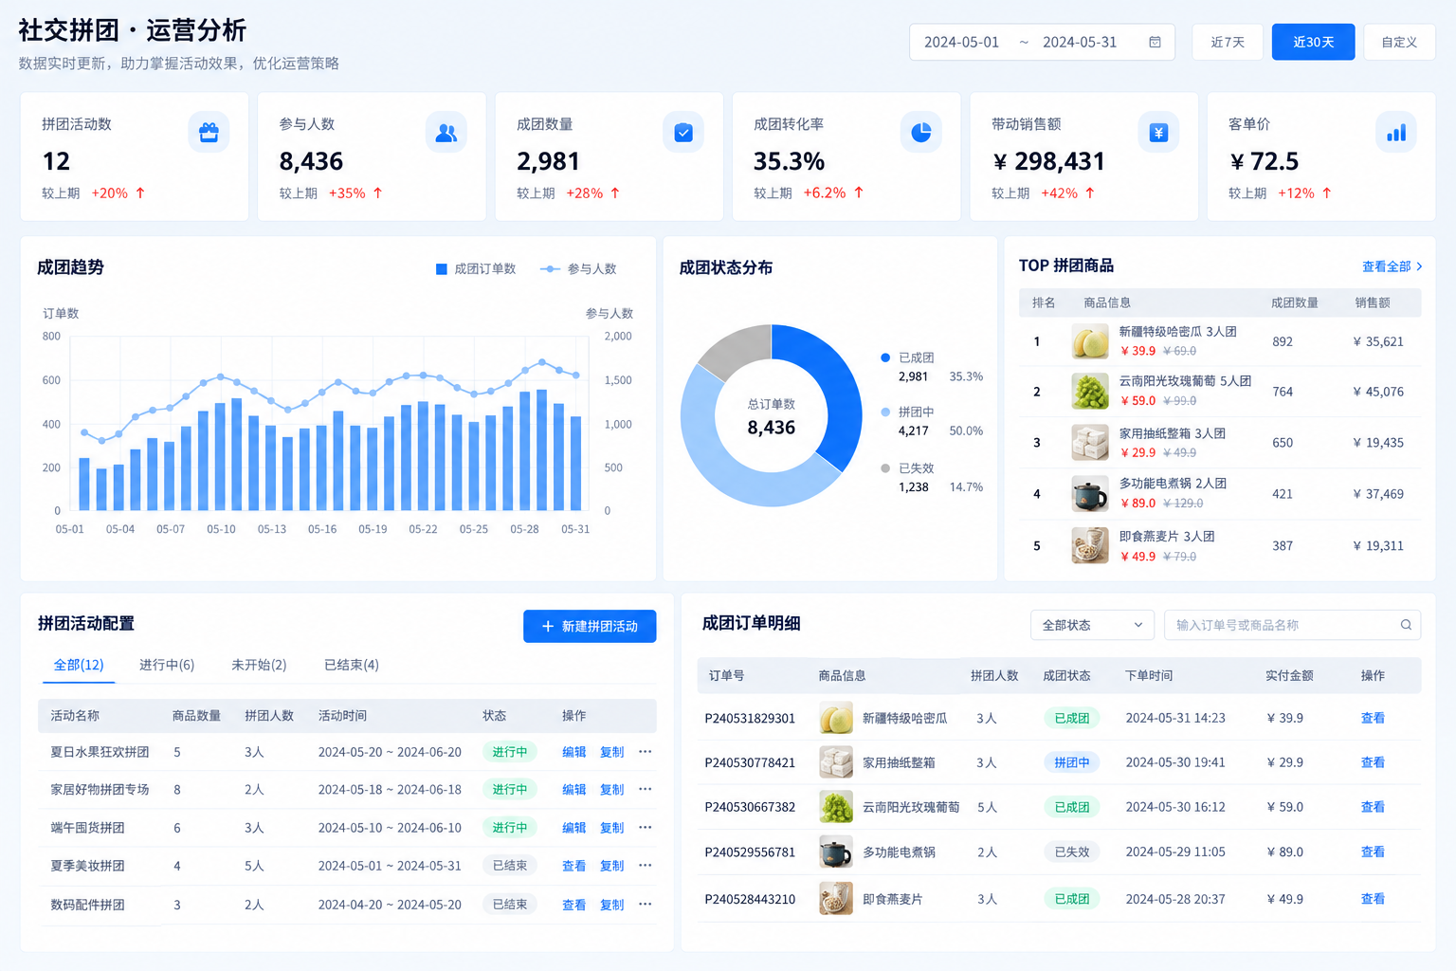Choose the 自定义 range button
Screen dimensions: 1456x971
(1399, 43)
